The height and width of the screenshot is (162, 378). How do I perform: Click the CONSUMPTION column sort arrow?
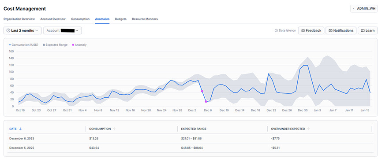(x=114, y=129)
